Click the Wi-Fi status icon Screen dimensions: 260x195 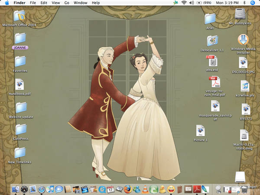184,3
